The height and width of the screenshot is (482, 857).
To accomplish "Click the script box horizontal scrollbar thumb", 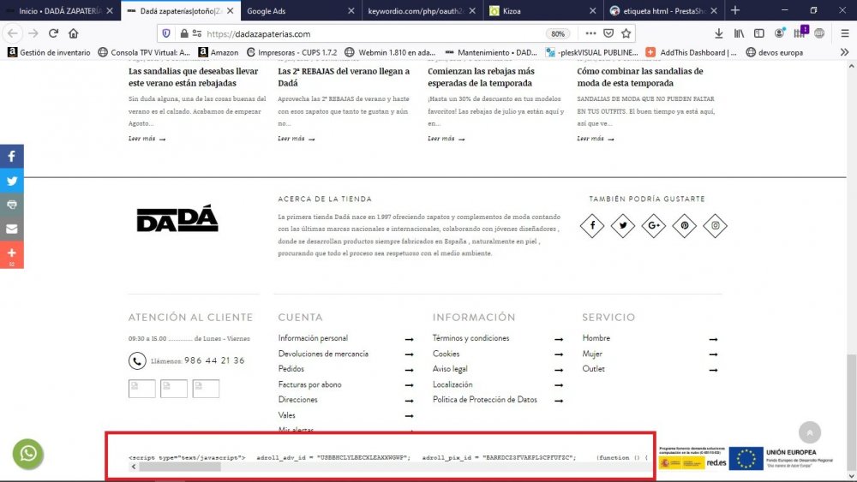I will pos(180,467).
